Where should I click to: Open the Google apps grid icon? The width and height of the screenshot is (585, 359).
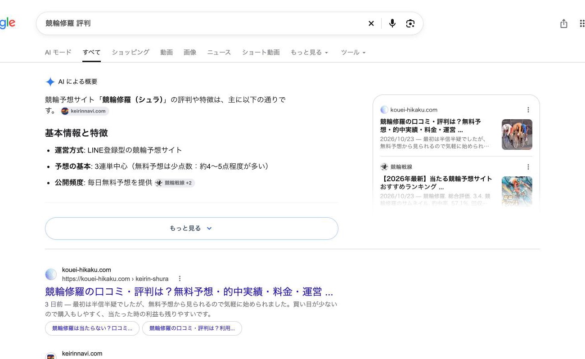[582, 23]
